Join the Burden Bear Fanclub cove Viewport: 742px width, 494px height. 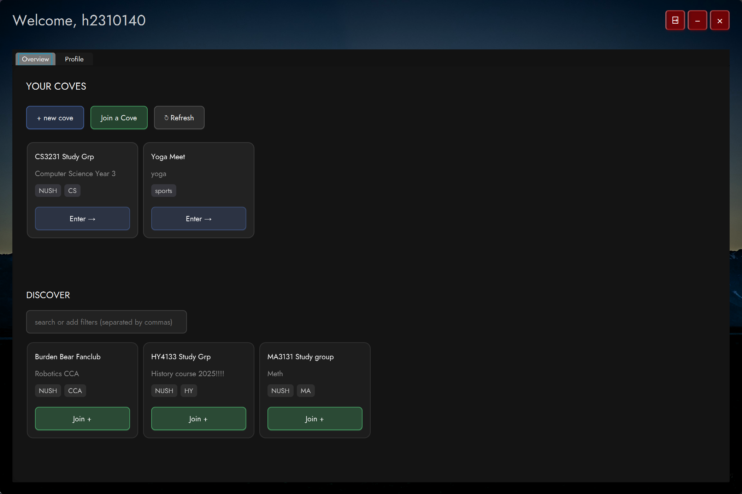[82, 419]
